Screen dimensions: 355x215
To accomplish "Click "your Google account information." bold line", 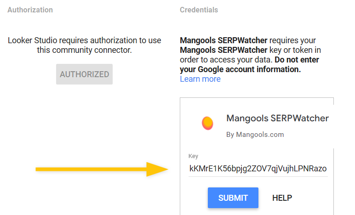I will coord(240,69).
